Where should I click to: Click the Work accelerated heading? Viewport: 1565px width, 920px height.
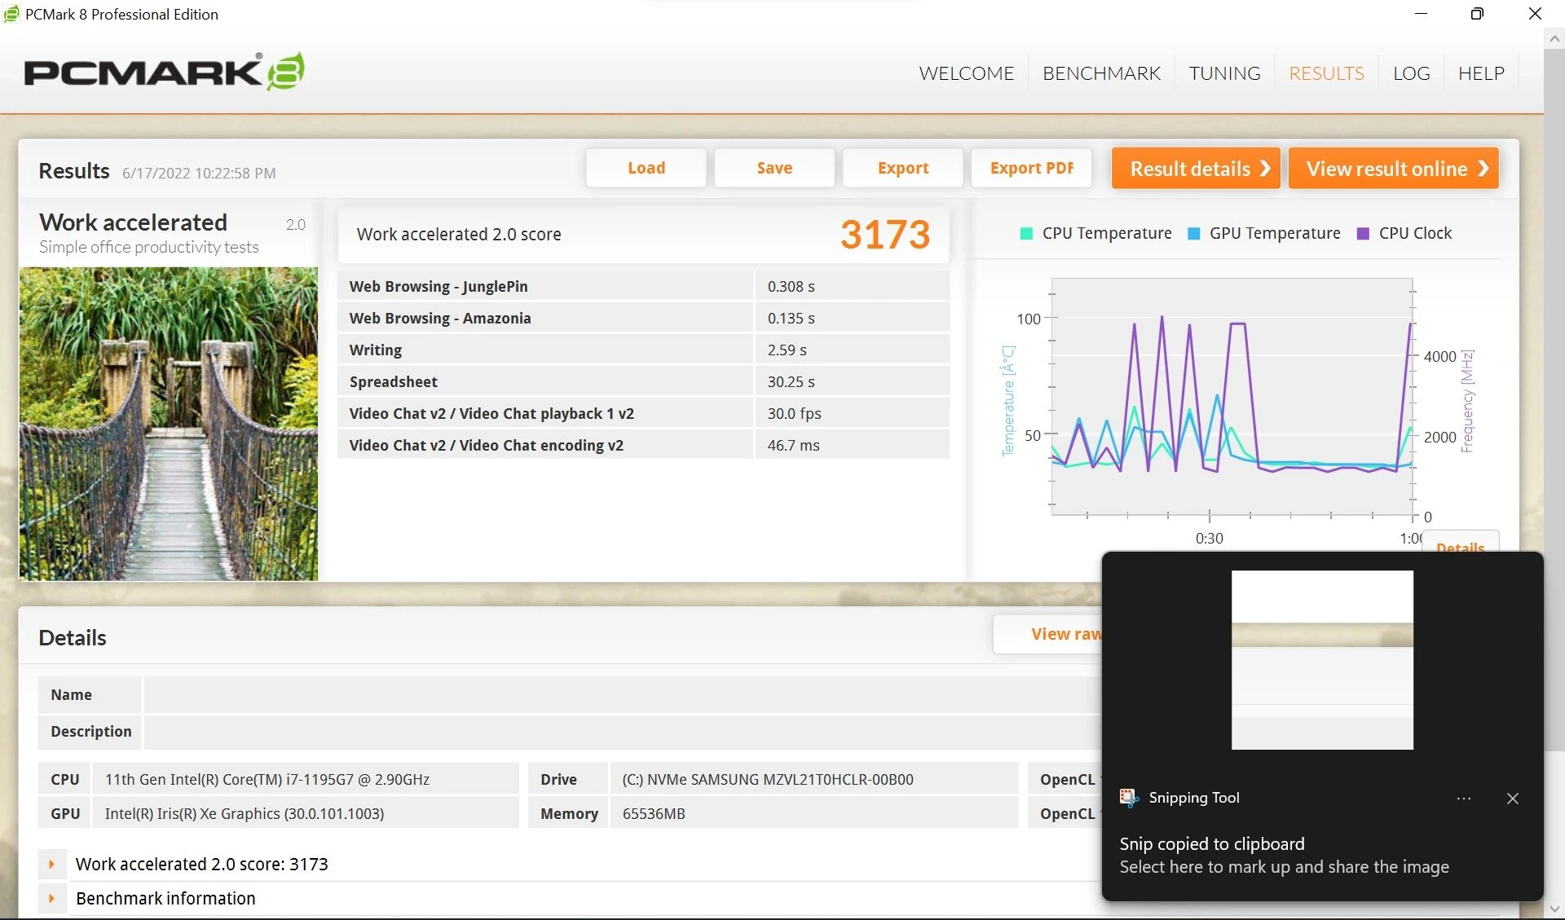pos(133,222)
